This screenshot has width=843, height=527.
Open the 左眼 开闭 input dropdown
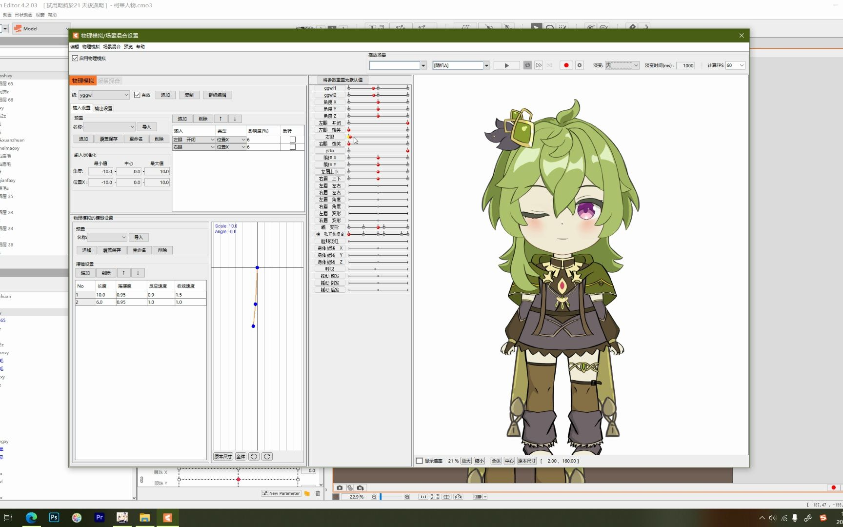click(x=194, y=140)
